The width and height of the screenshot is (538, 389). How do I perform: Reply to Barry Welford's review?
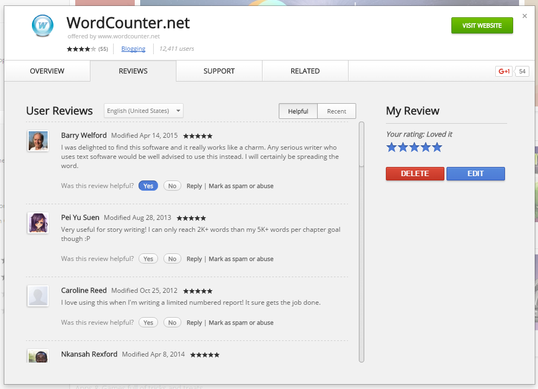coord(194,186)
